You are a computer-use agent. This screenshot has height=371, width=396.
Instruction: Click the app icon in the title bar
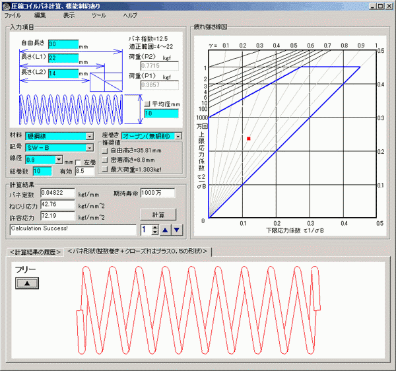coord(5,5)
